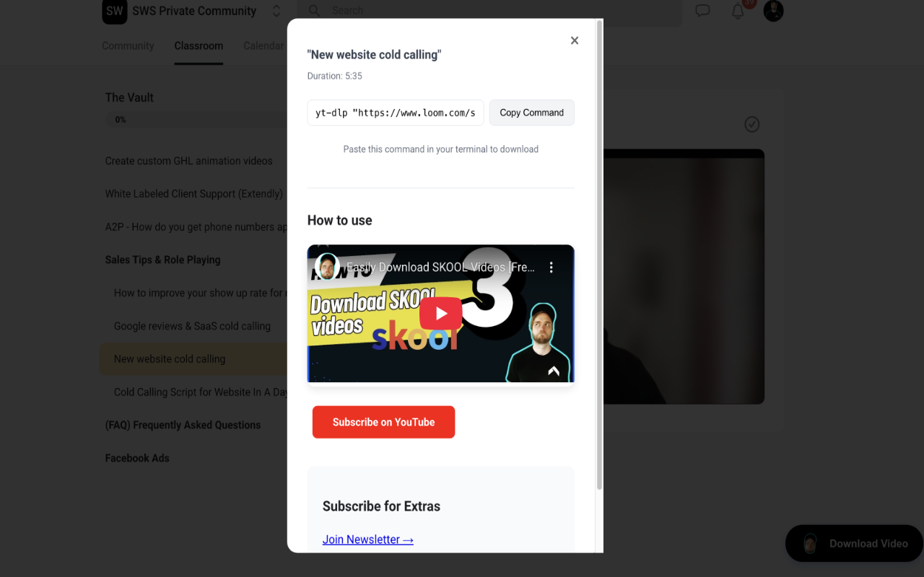Expand the SWS Private Community switcher arrows
This screenshot has width=924, height=577.
(276, 12)
